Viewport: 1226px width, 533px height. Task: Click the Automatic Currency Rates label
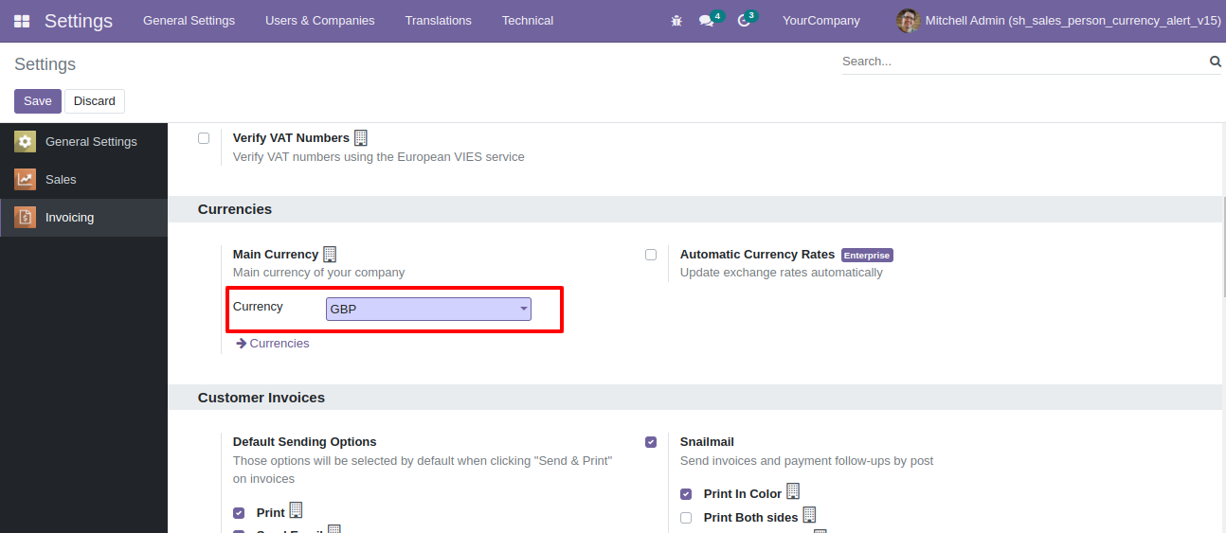coord(757,255)
